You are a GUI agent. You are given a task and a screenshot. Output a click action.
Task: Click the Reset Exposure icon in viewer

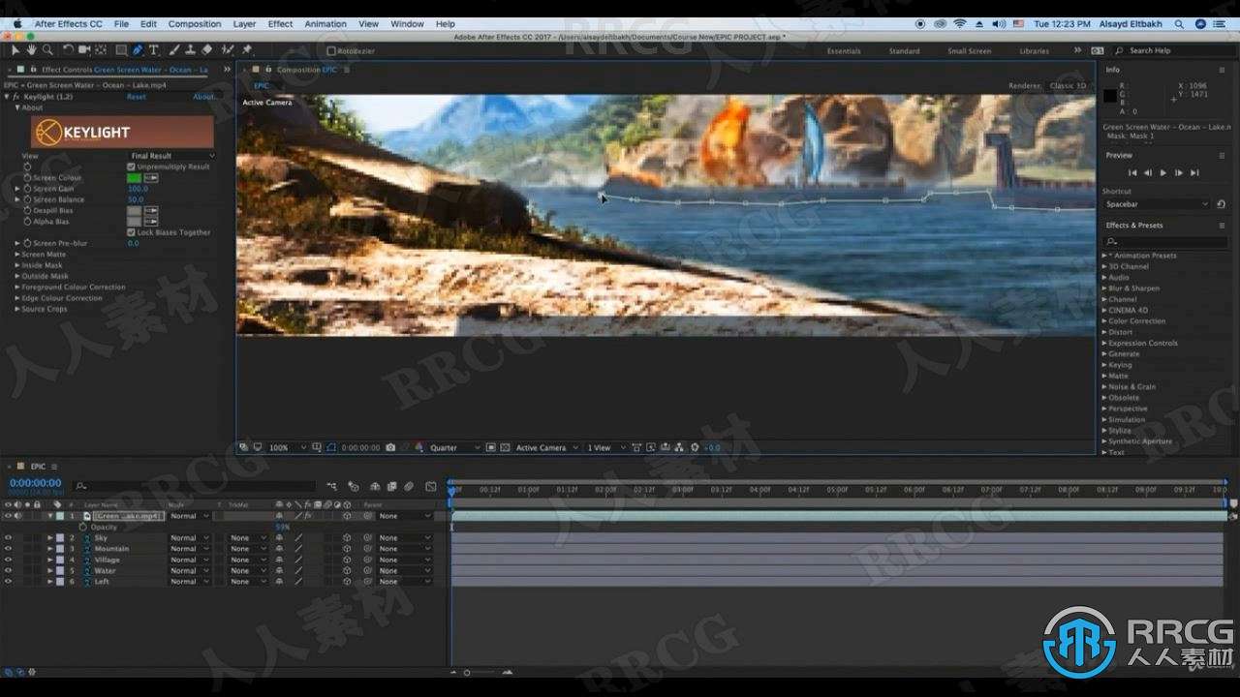tap(695, 447)
